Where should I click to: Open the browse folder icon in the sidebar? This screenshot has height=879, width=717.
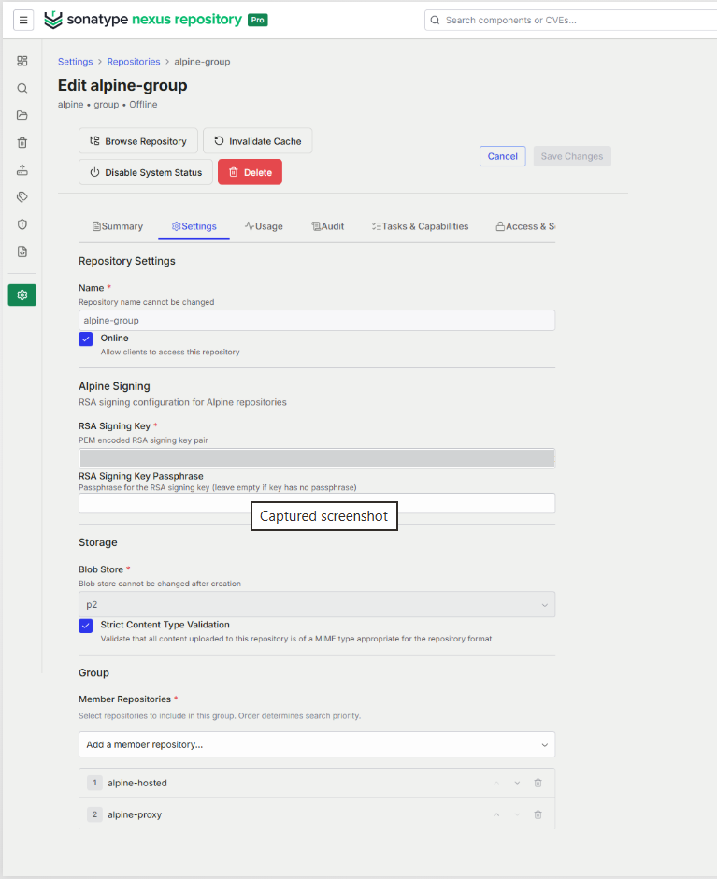tap(22, 115)
